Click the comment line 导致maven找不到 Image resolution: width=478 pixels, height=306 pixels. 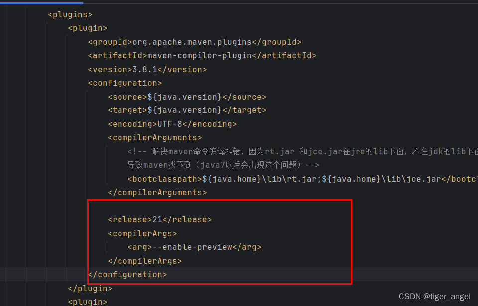pos(223,165)
